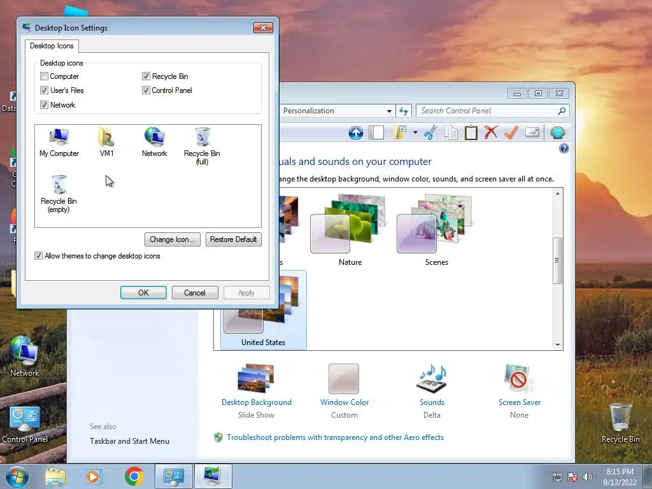
Task: Uncheck the Network checkbox
Action: 44,105
